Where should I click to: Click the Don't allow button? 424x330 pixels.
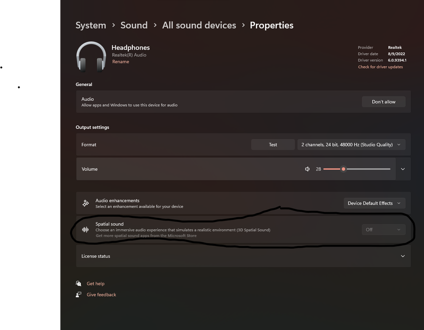click(383, 102)
